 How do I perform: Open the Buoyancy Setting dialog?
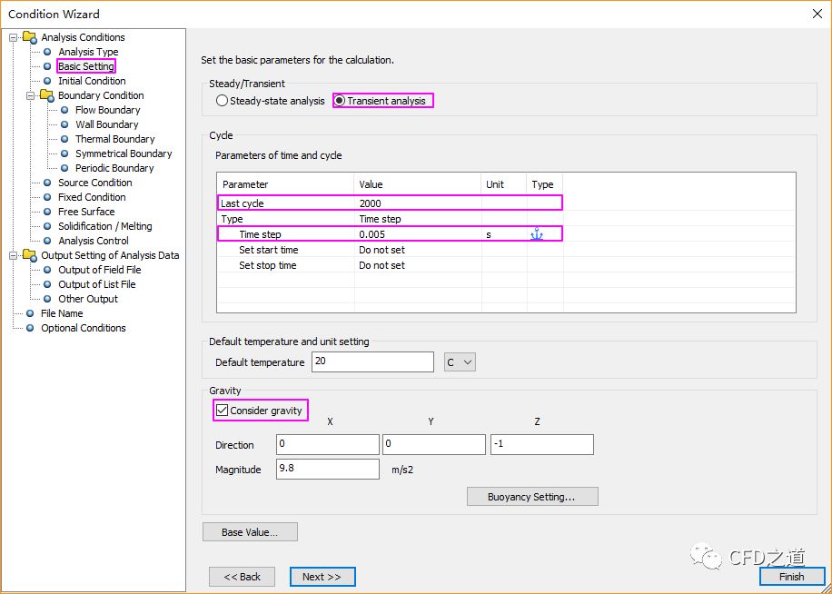[531, 497]
